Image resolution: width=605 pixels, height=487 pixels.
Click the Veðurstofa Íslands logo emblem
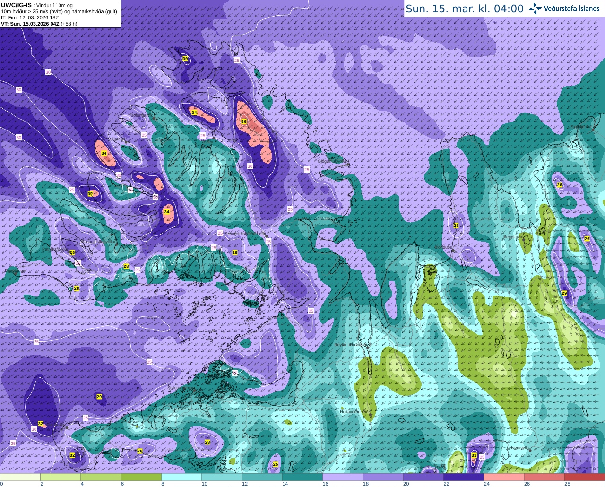tap(535, 9)
